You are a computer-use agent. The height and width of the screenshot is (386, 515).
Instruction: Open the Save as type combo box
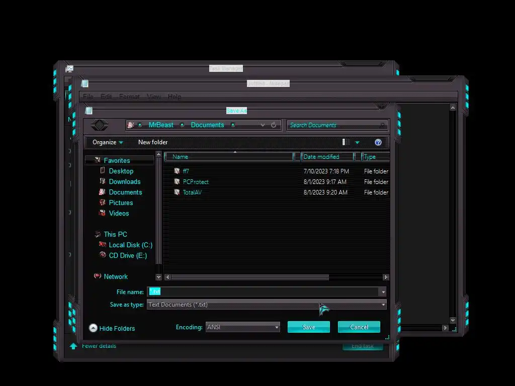267,305
